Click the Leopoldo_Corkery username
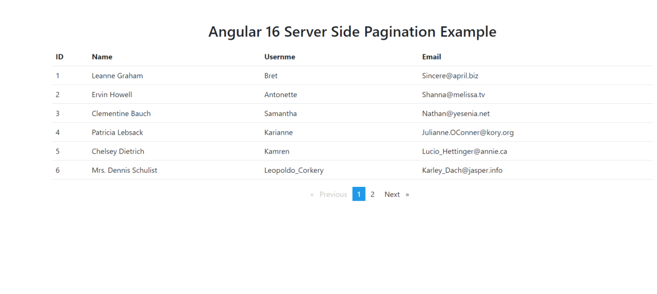 (294, 171)
